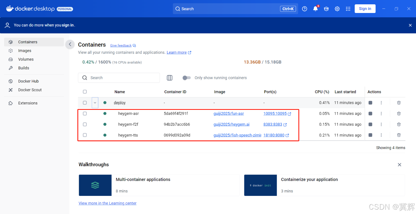Focus the containers Search field

coord(119,78)
